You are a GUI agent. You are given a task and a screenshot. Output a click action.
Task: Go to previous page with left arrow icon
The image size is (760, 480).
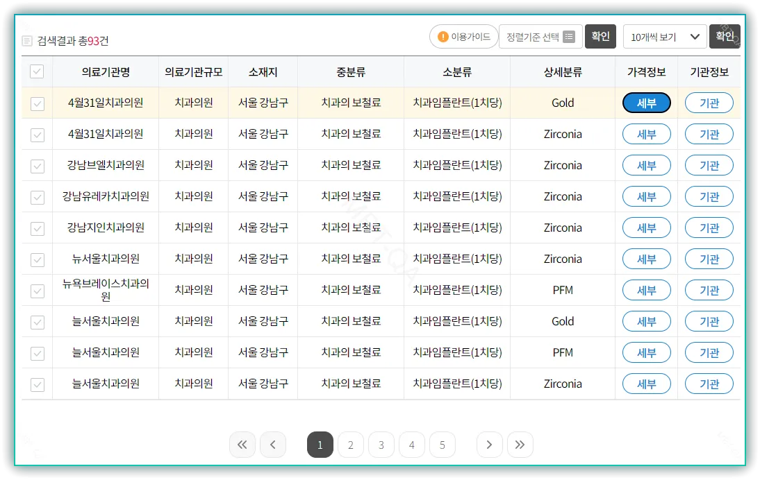tap(273, 445)
